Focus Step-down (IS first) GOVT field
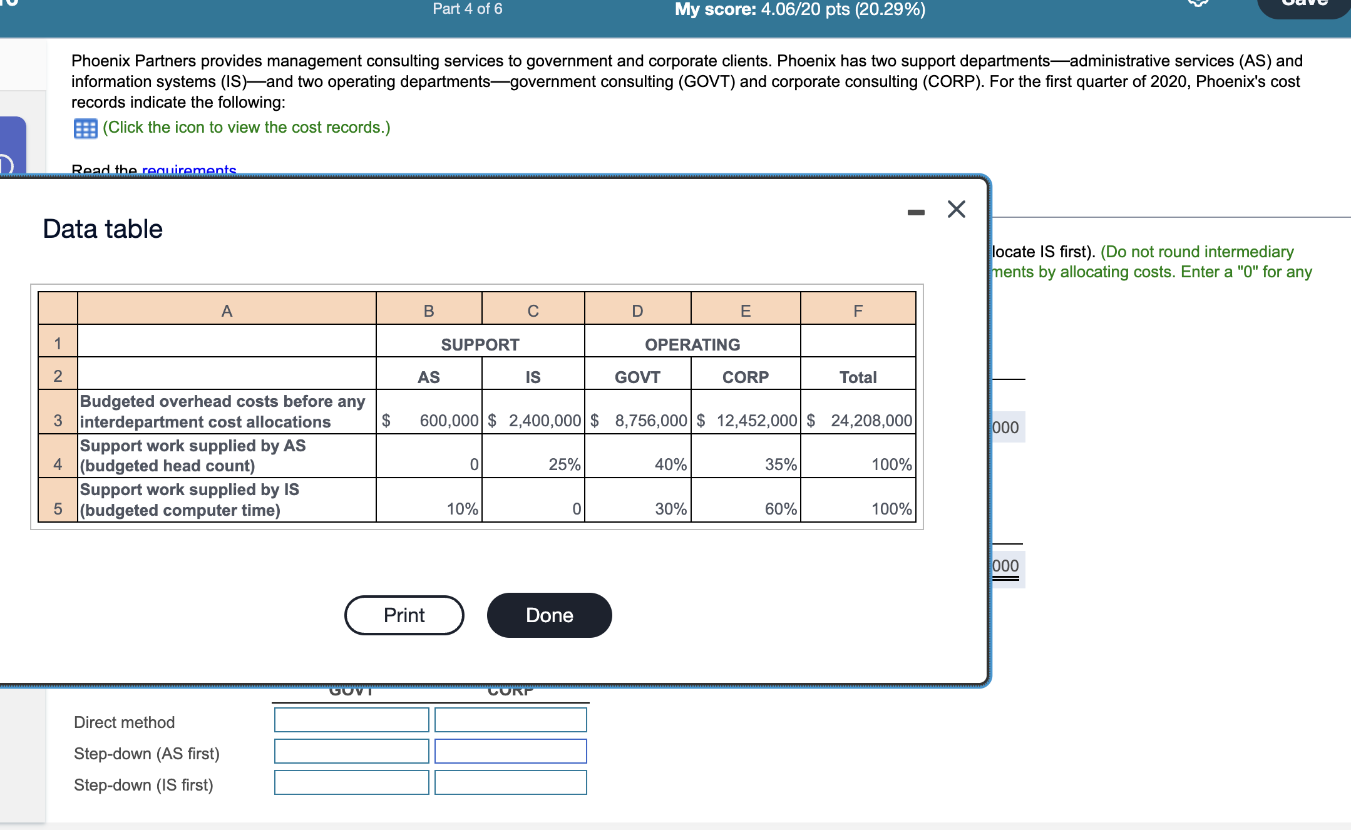1351x830 pixels. [351, 782]
